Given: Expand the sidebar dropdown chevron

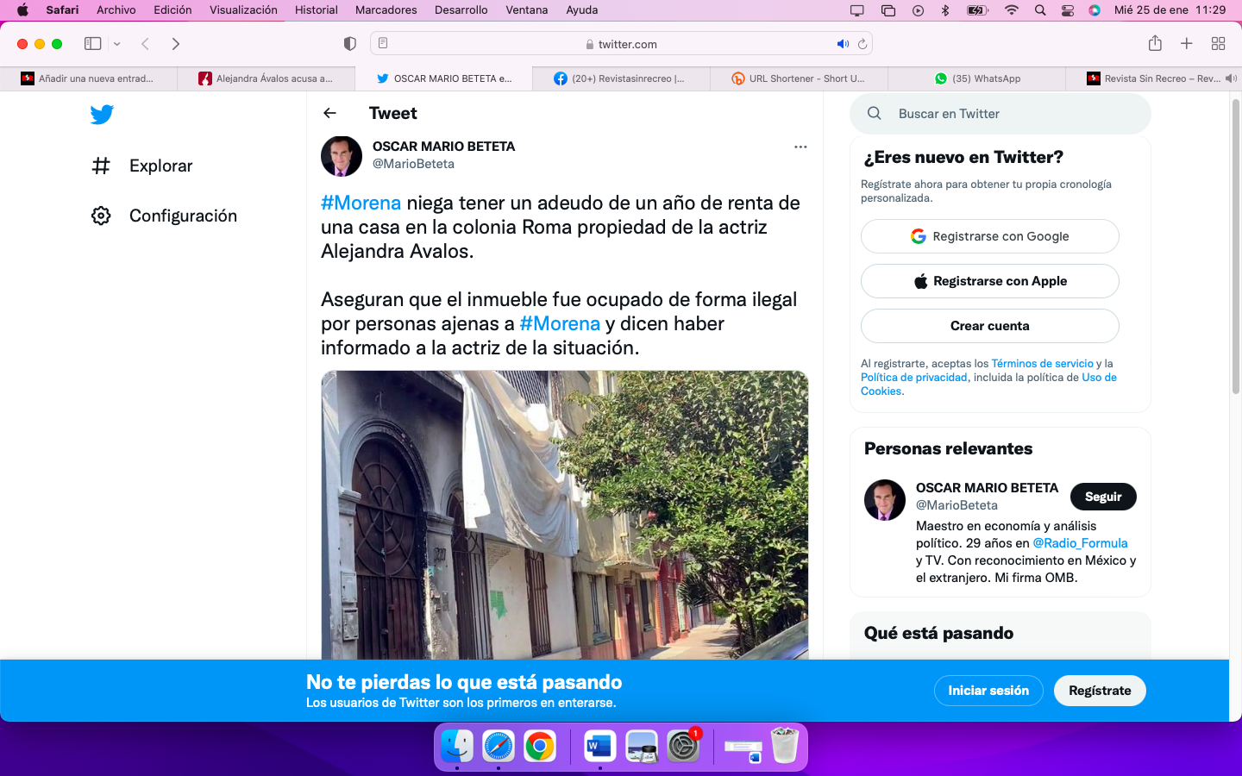Looking at the screenshot, I should tap(117, 44).
